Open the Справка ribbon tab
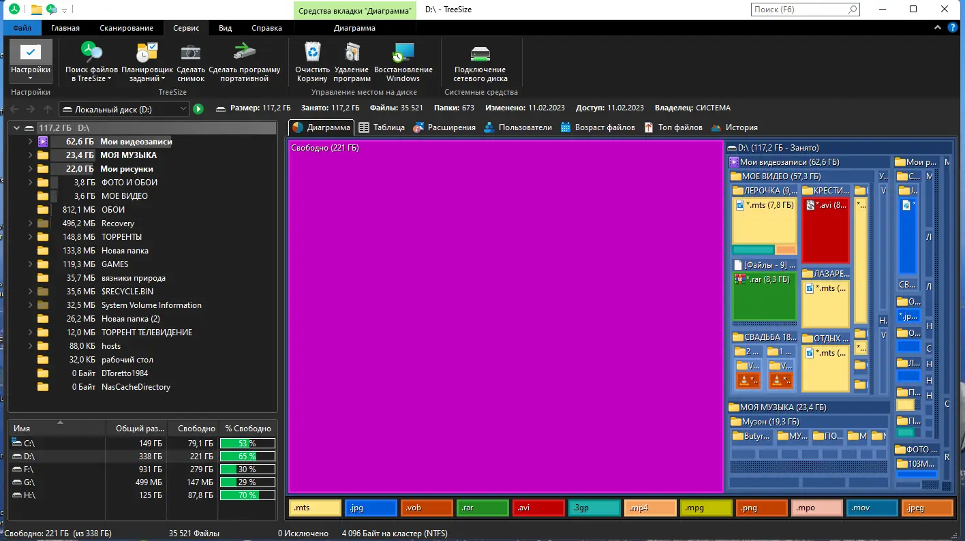The image size is (965, 541). (266, 28)
